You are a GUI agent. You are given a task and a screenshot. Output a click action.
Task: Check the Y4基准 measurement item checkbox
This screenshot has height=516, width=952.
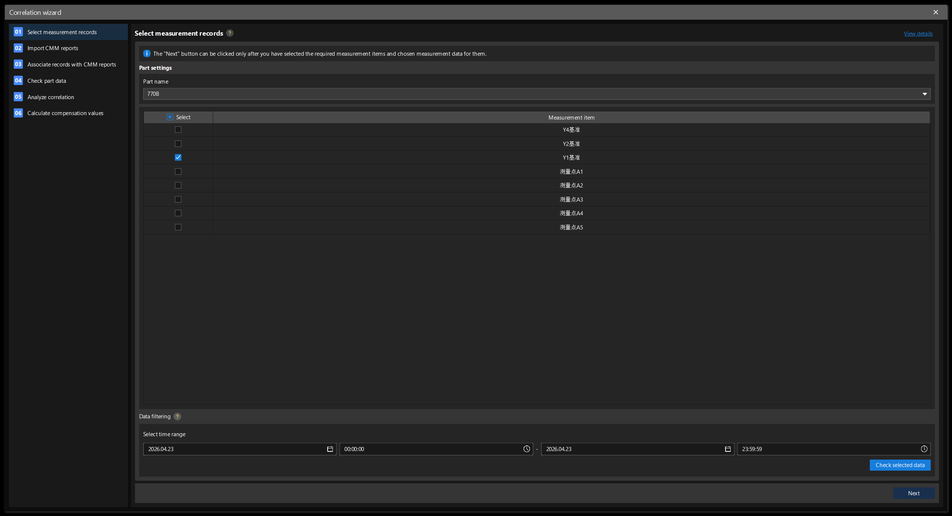(x=178, y=130)
